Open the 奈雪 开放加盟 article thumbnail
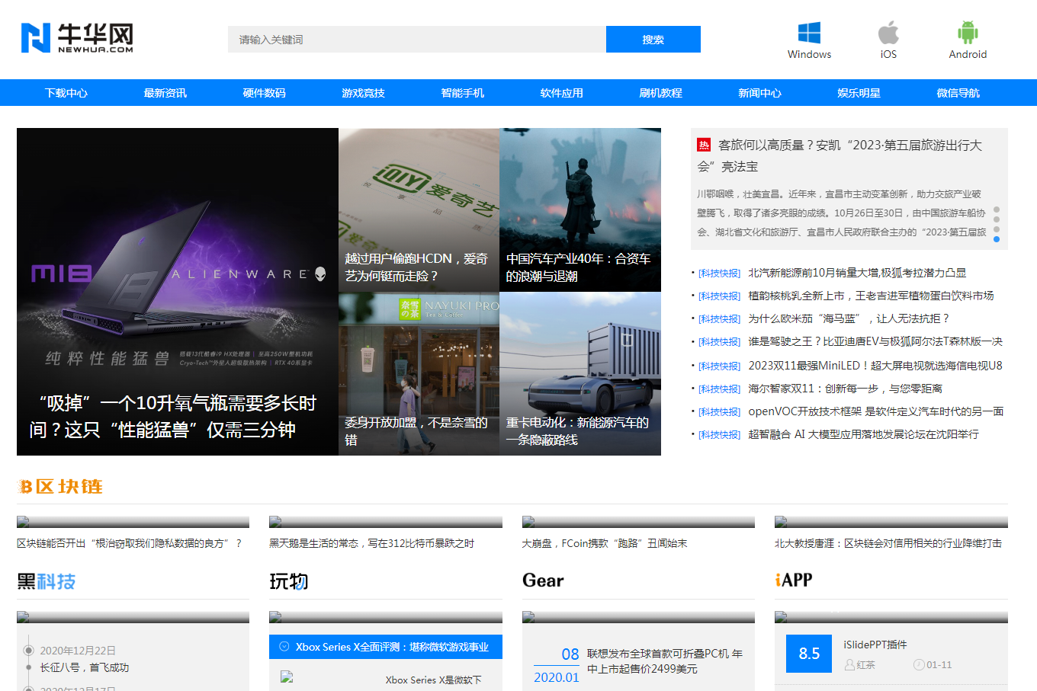1037x691 pixels. [419, 373]
